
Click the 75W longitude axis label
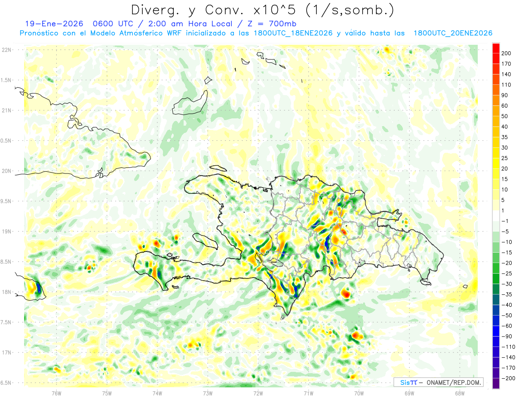tap(107, 393)
